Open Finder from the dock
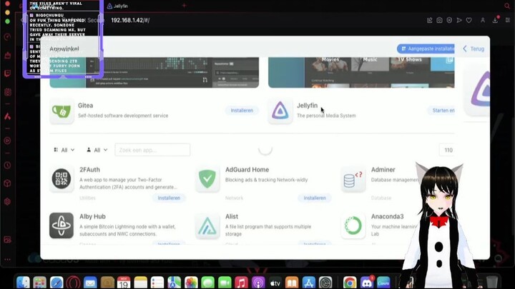Viewport: 515px width, 289px height. [23, 282]
